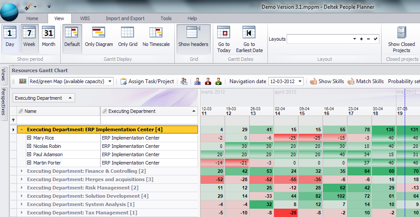Choose Only Diagram Gantt display

99,38
